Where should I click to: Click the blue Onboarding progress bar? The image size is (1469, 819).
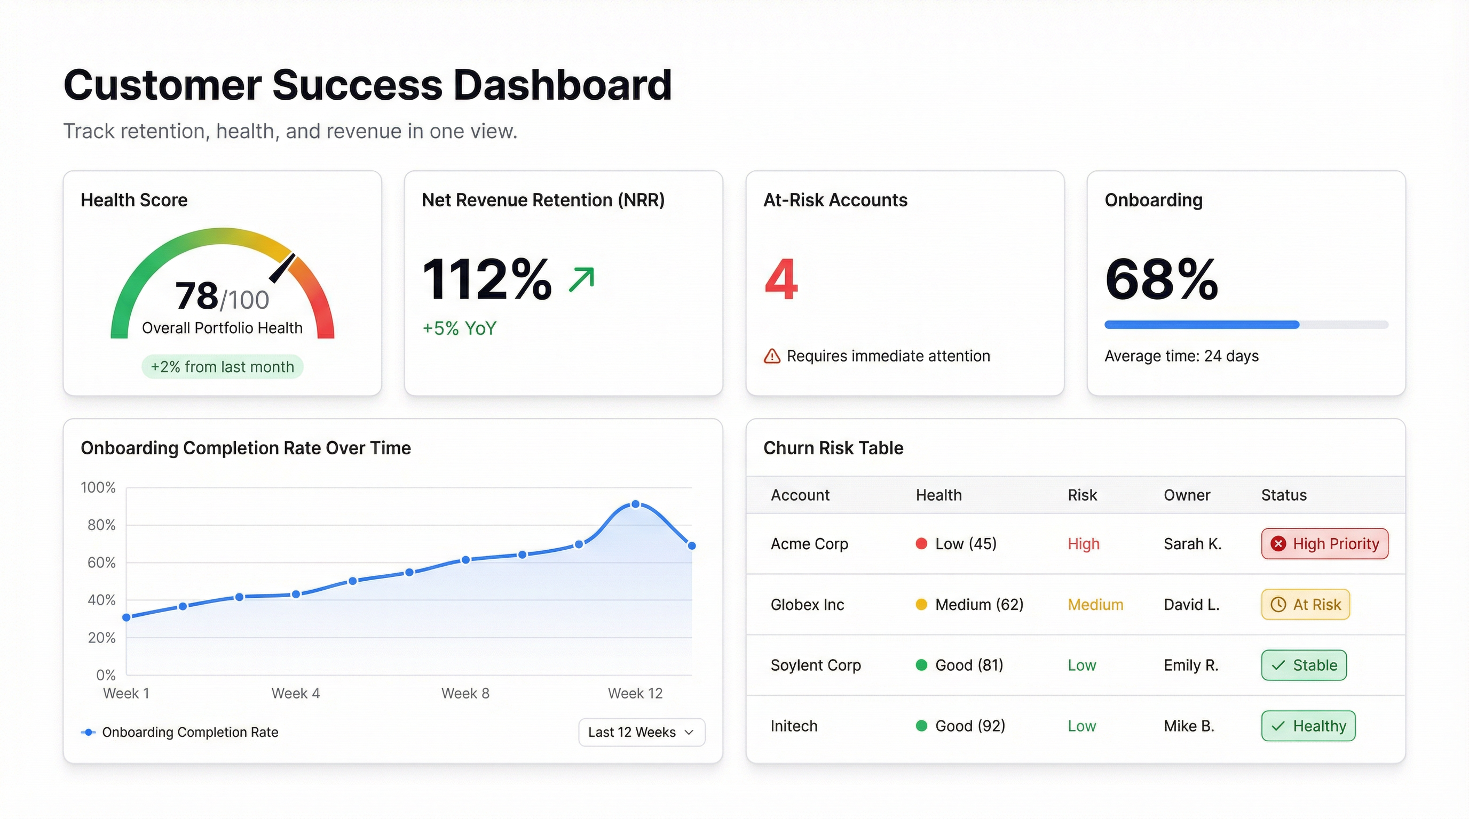pos(1201,325)
